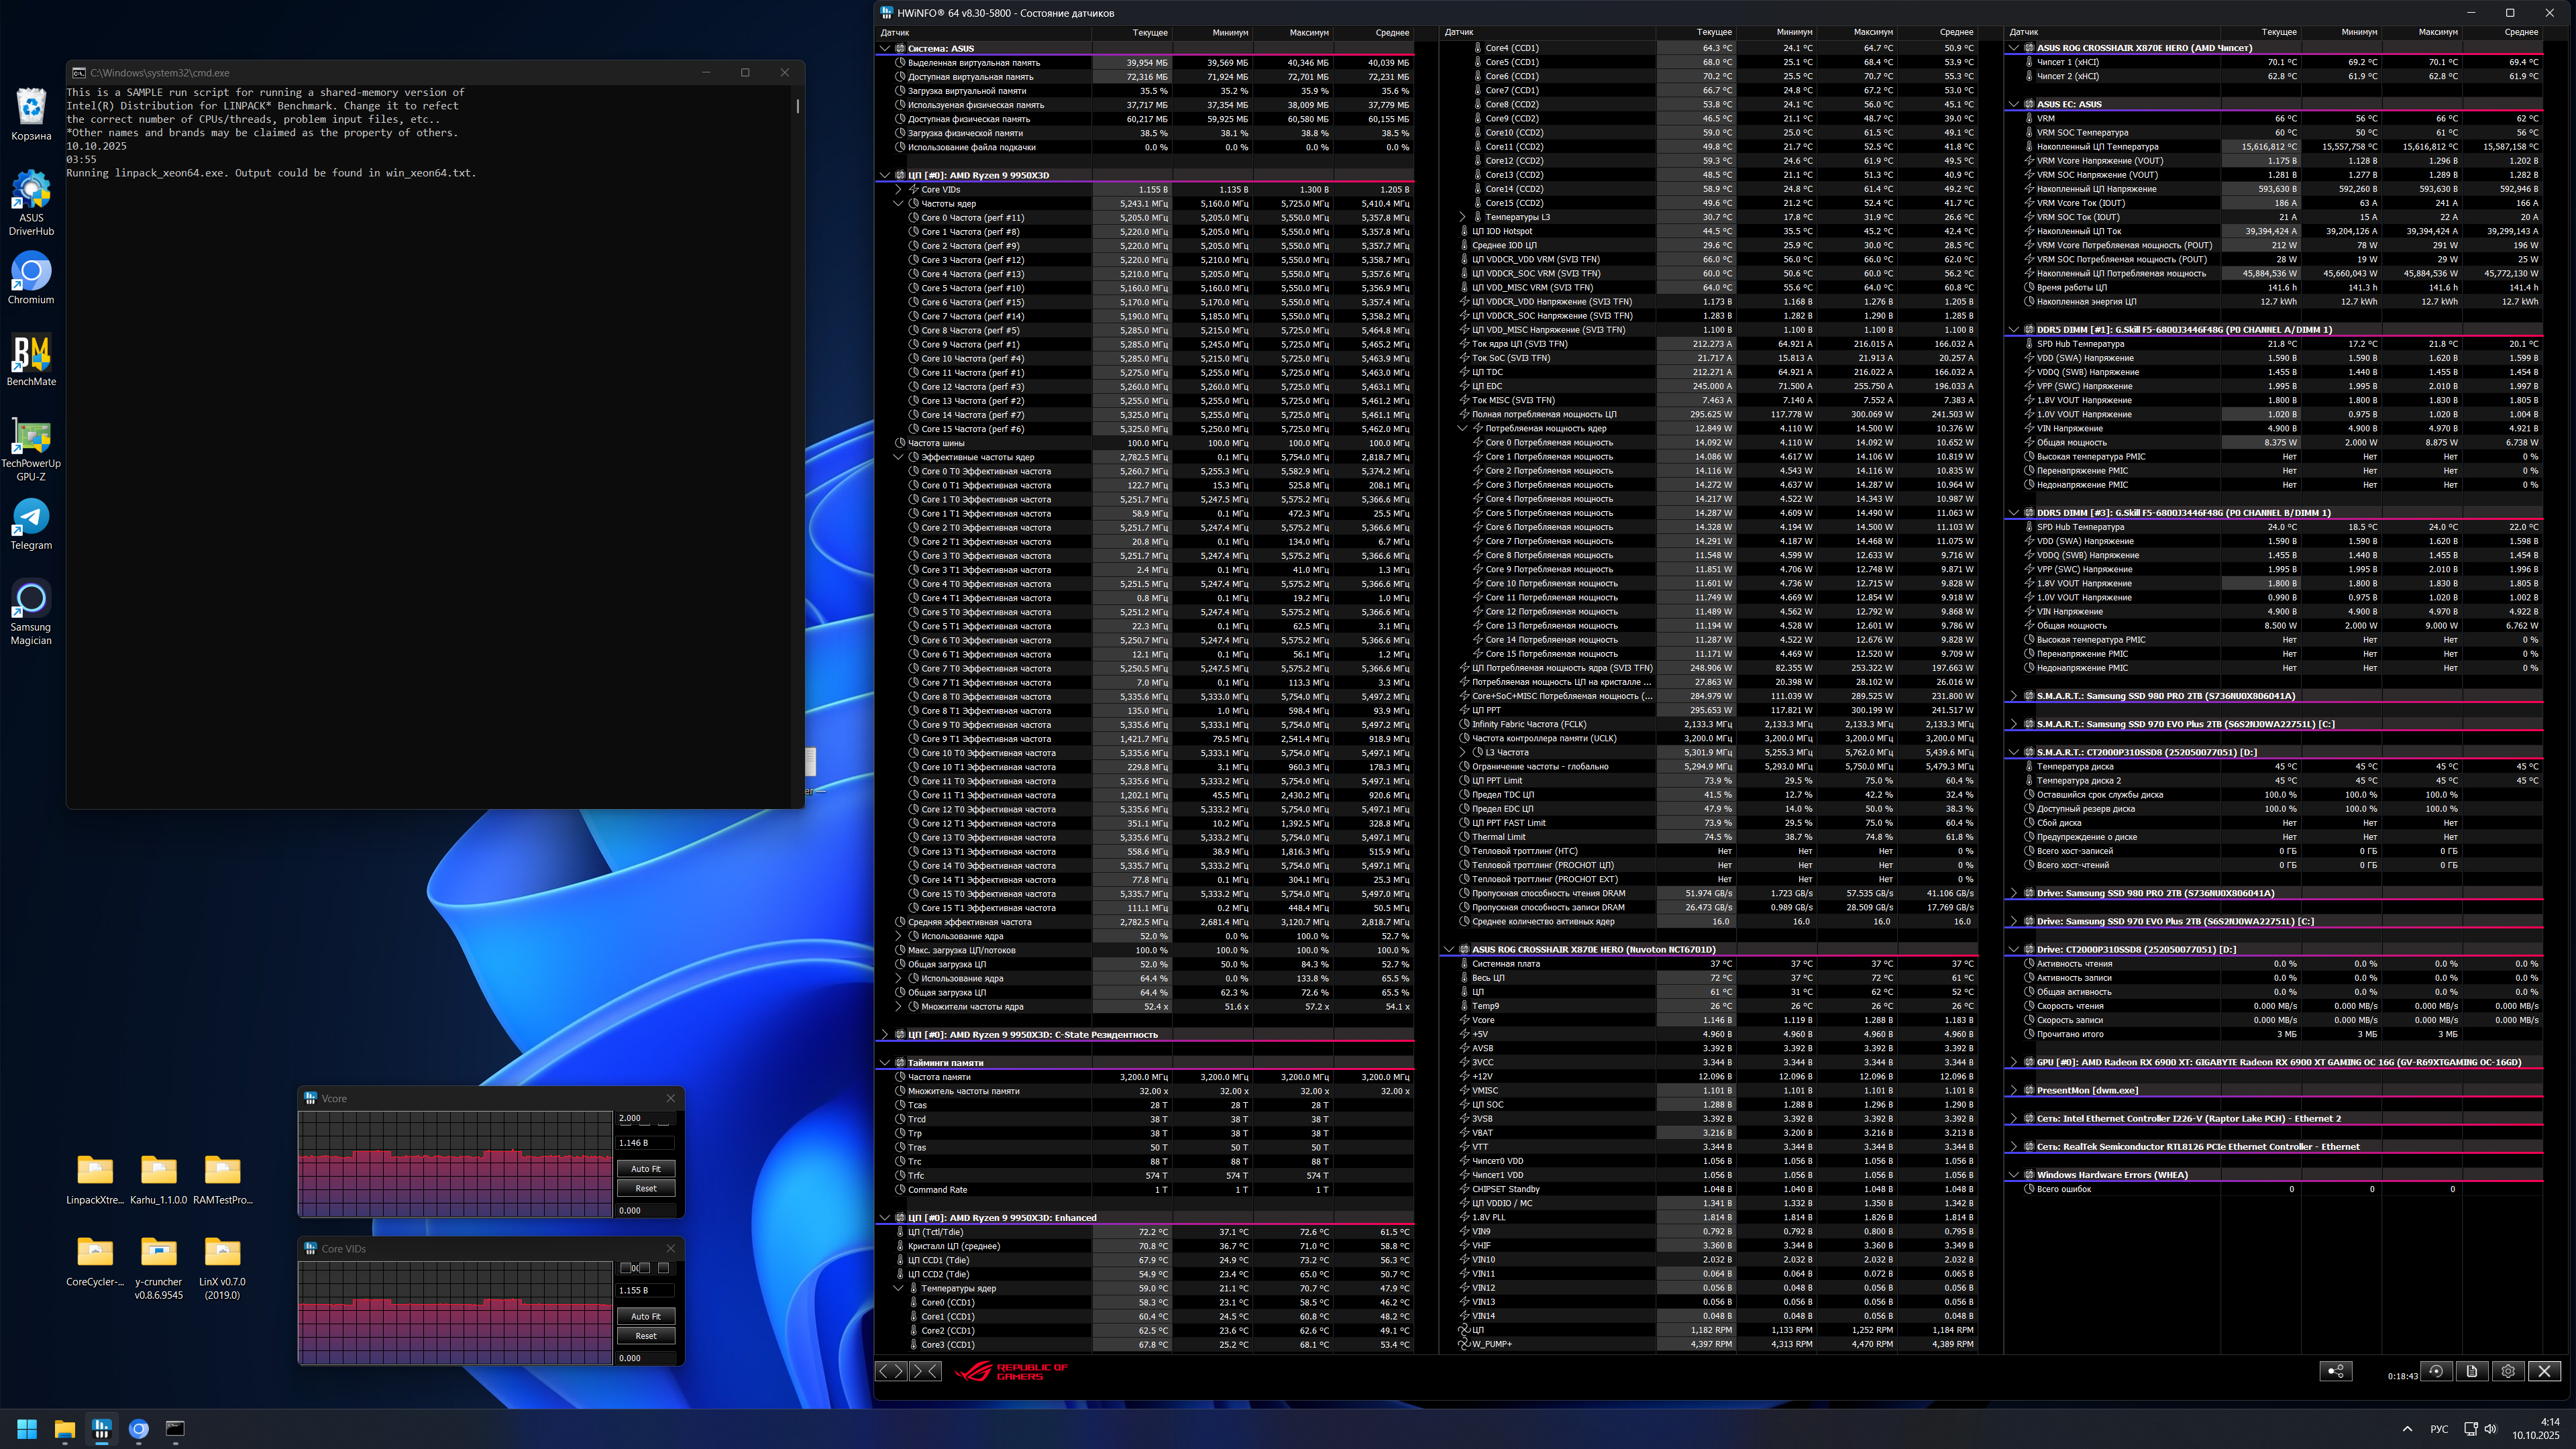Open HWiNFO sensor settings gear icon
The image size is (2576, 1449).
2508,1371
